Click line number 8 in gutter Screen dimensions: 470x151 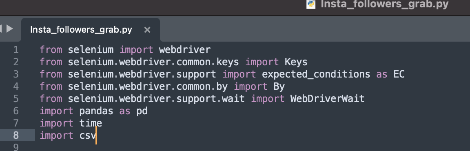(16, 135)
